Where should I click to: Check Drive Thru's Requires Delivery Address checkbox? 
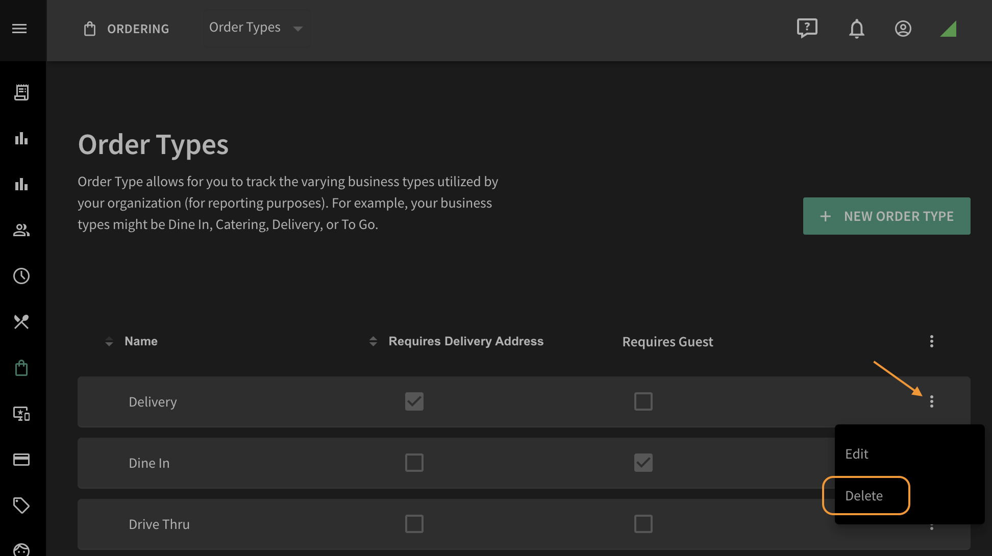414,524
